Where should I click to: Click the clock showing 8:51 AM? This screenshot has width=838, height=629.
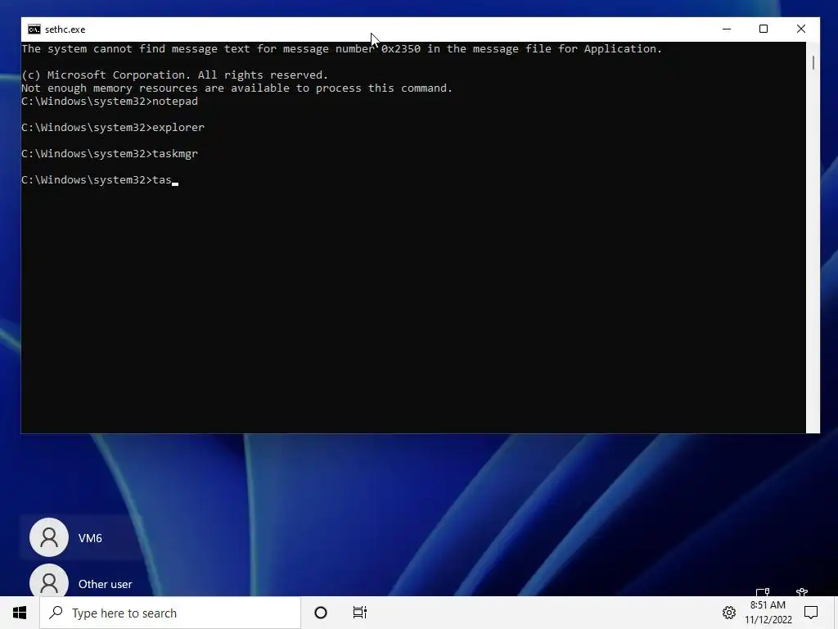[x=768, y=605]
